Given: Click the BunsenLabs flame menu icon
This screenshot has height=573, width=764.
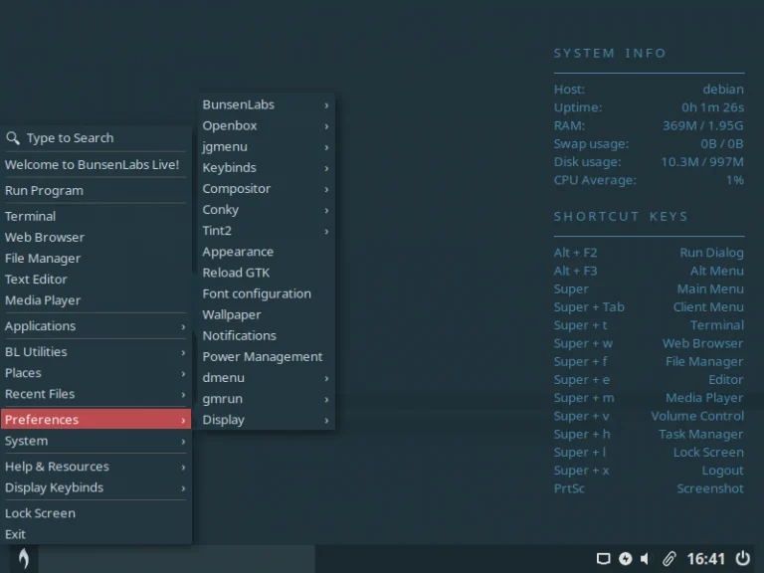Looking at the screenshot, I should pos(23,558).
